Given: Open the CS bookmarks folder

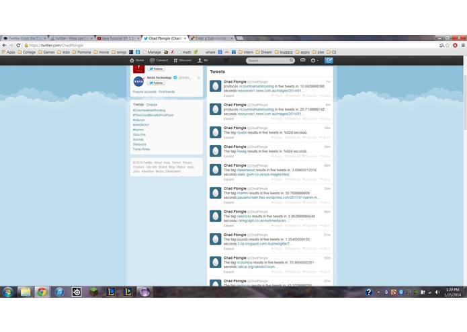Looking at the screenshot, I should point(331,52).
